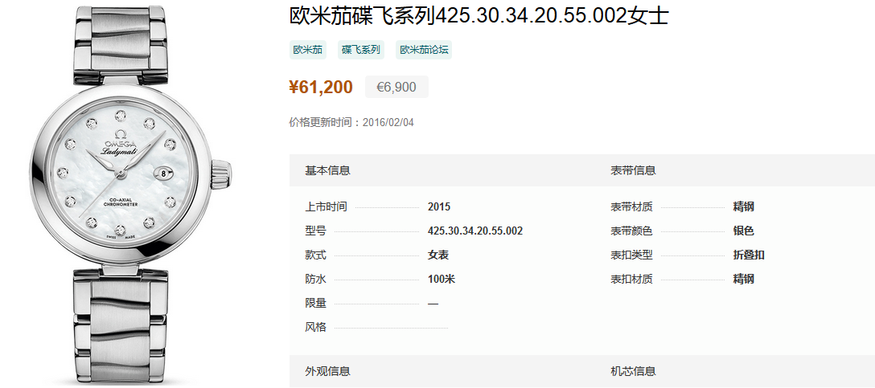Click the 款式 女表 value

pyautogui.click(x=438, y=255)
